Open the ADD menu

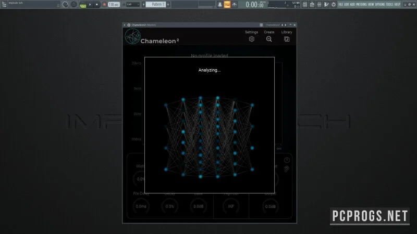click(352, 5)
